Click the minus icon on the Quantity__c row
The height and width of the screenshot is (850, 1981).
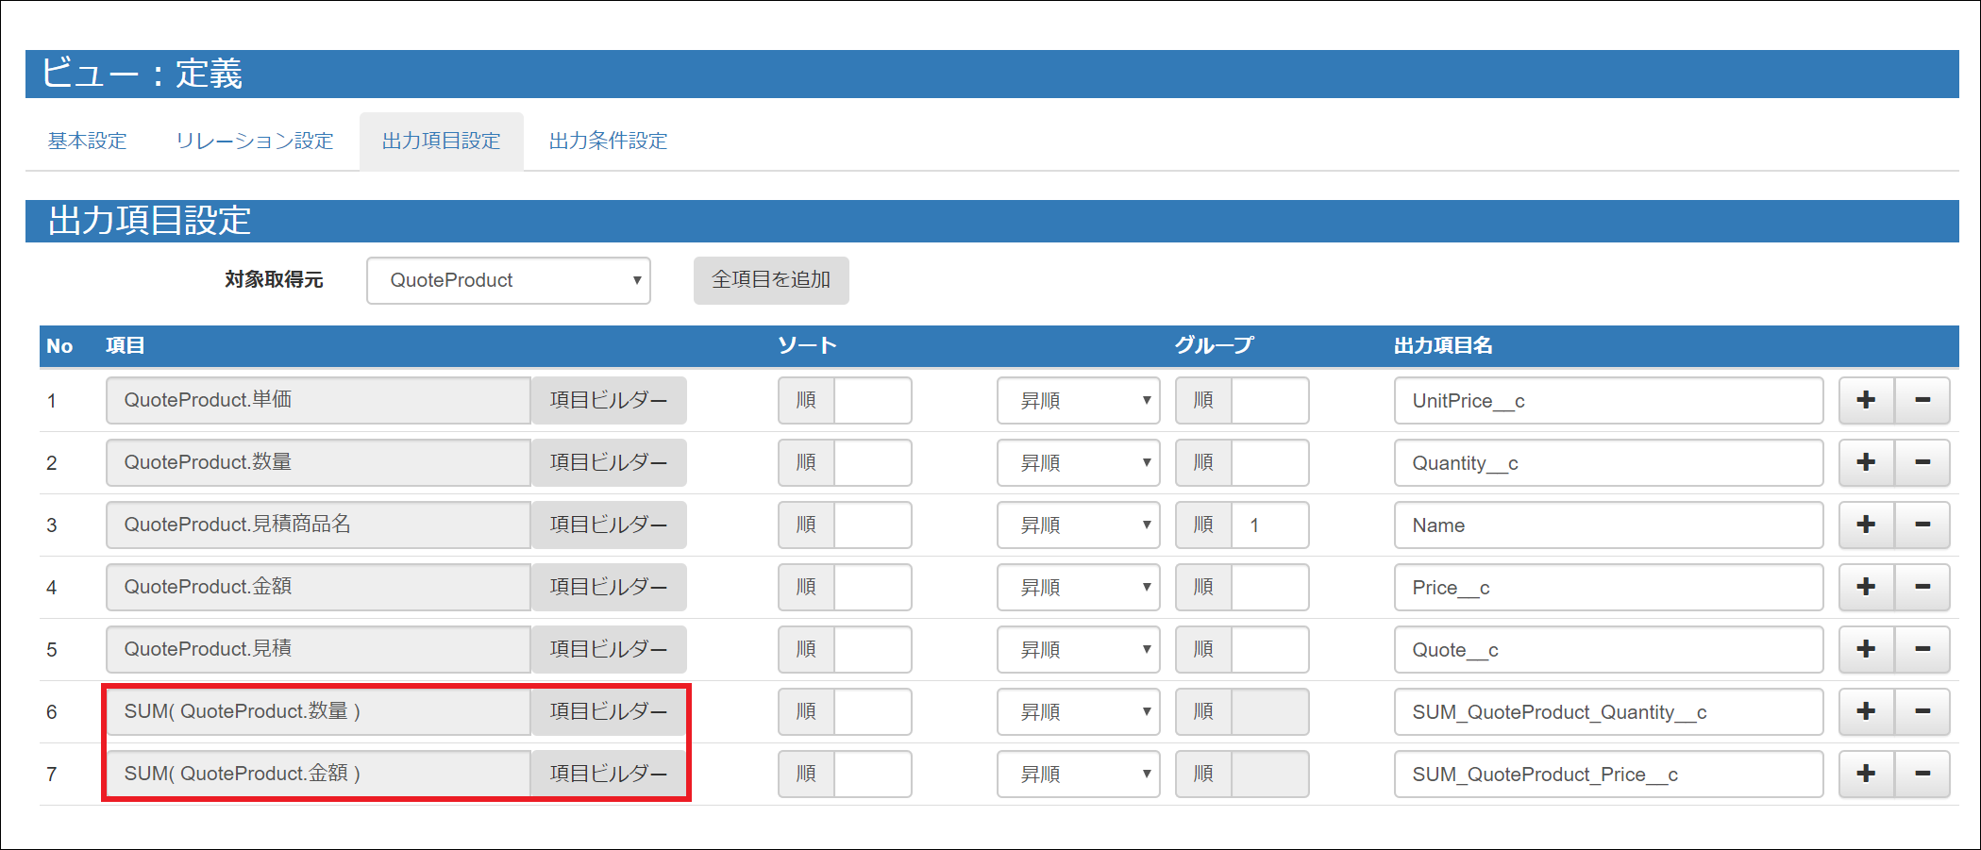click(x=1922, y=462)
